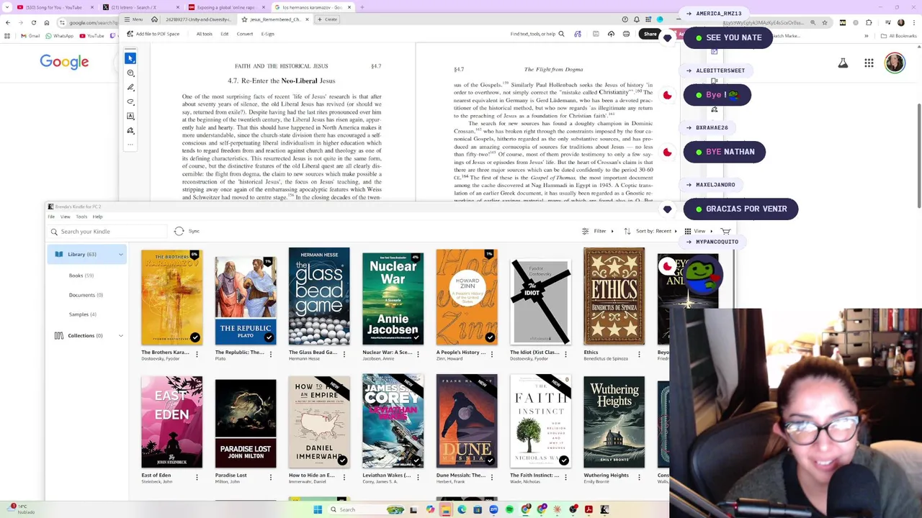922x518 pixels.
Task: Click the upload to cloud icon in Acrobat
Action: click(611, 34)
